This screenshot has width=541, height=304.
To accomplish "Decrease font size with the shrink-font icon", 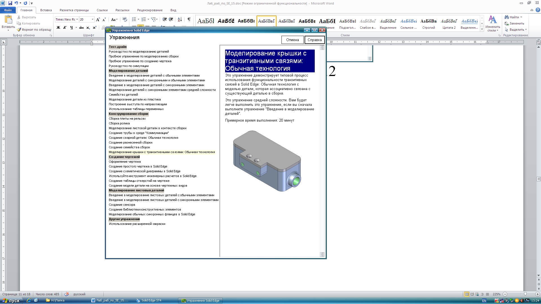I will pos(104,19).
